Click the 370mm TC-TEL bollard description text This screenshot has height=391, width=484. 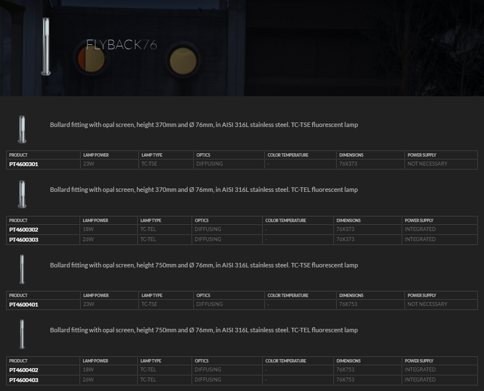204,190
